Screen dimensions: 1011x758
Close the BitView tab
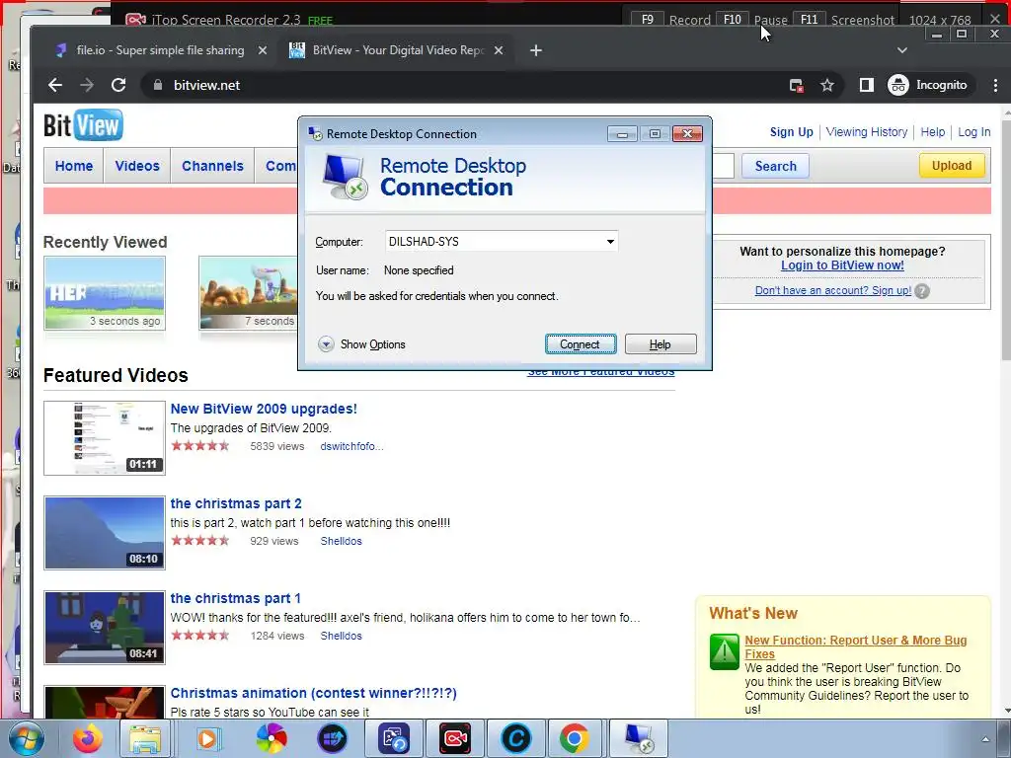499,50
